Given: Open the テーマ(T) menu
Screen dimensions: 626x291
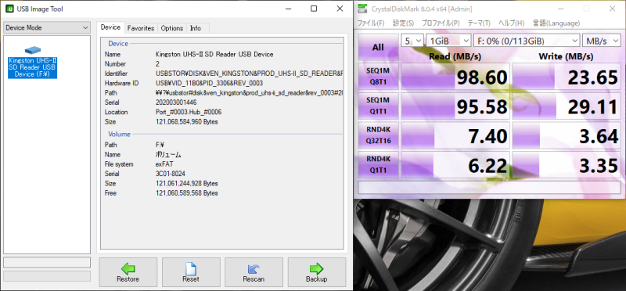Looking at the screenshot, I should tap(479, 23).
